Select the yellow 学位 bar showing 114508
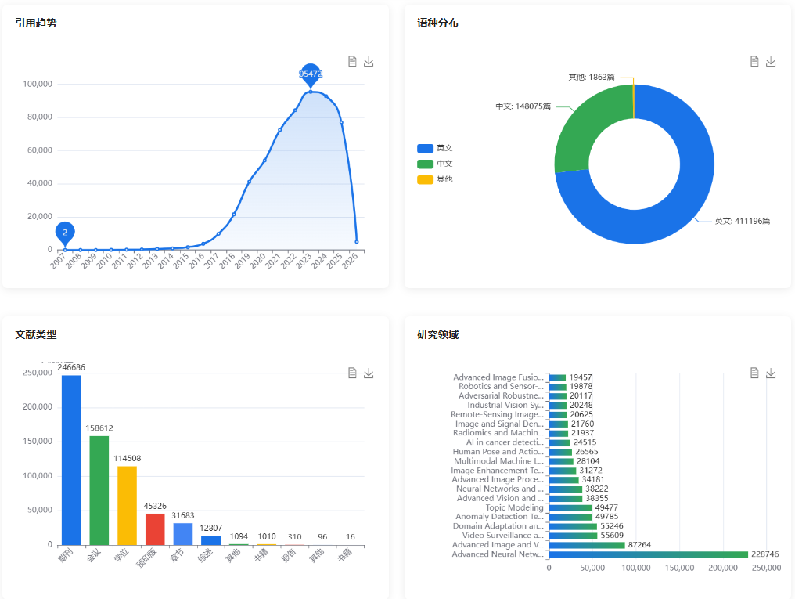795x599 pixels. coord(127,505)
